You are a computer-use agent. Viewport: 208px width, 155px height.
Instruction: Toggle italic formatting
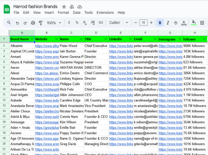pyautogui.click(x=168, y=23)
